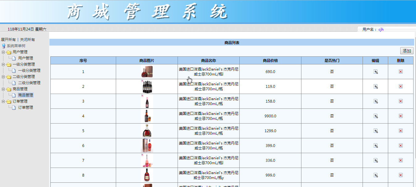The width and height of the screenshot is (416, 187).
Task: Collapse the 二级分类管理 tree node
Action: [x=3, y=77]
